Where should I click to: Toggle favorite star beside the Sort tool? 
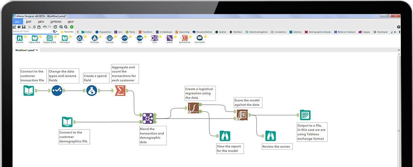tap(145, 36)
